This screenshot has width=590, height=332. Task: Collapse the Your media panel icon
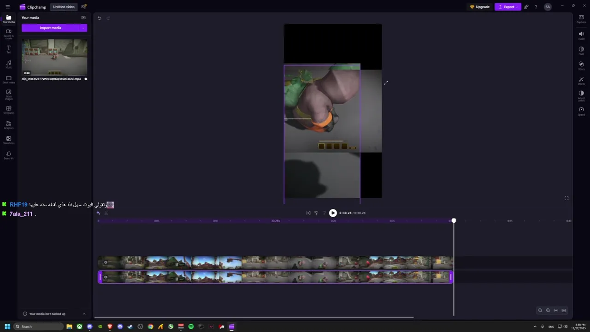(83, 18)
